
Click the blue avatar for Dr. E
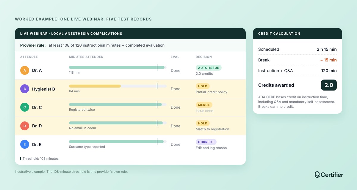click(25, 144)
